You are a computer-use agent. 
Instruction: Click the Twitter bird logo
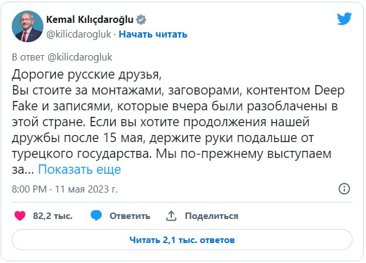(x=344, y=19)
